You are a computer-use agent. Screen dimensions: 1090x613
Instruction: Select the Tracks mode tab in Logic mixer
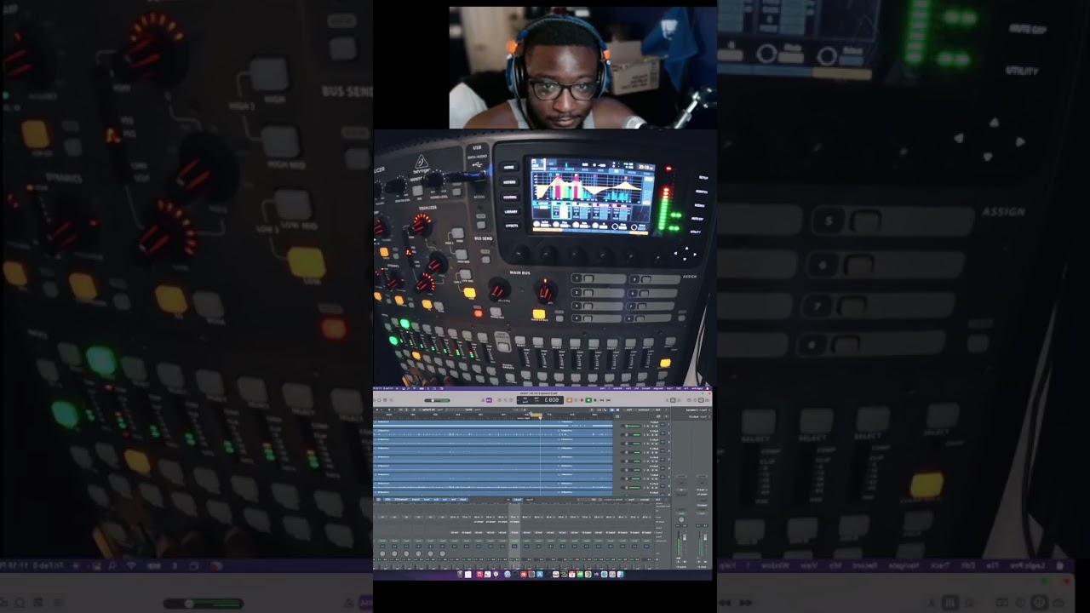[x=518, y=500]
